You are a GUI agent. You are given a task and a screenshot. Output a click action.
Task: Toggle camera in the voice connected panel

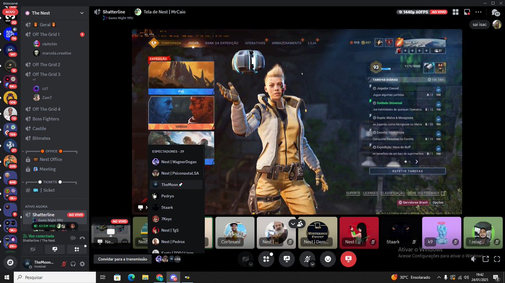pos(33,249)
